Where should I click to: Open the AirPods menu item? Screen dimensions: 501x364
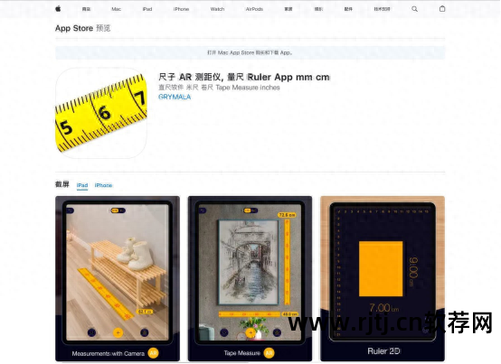click(254, 9)
